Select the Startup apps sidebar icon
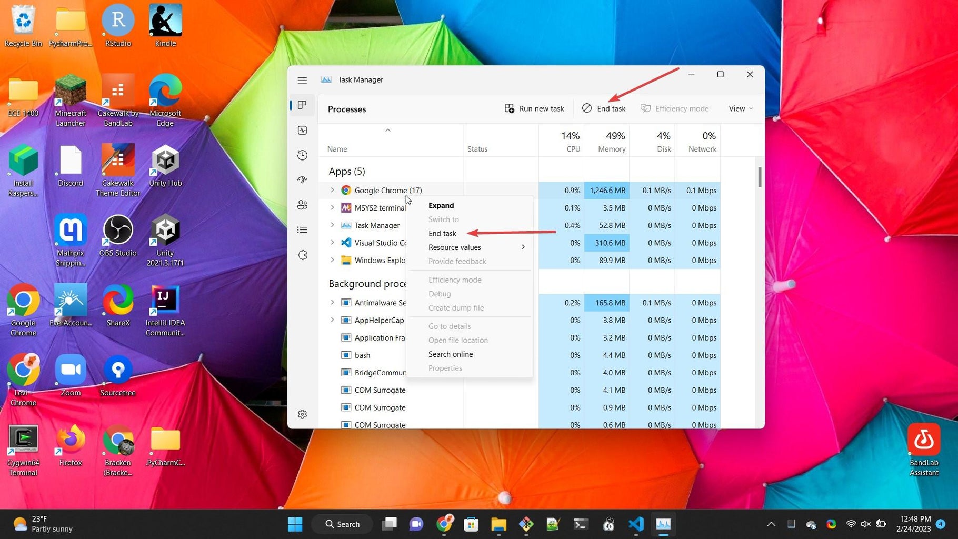Viewport: 958px width, 539px height. (x=302, y=179)
